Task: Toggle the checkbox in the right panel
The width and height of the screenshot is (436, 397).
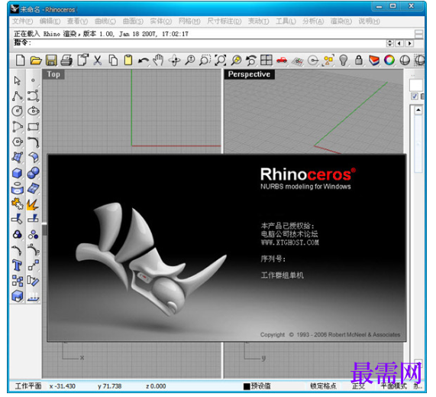Action: (415, 96)
